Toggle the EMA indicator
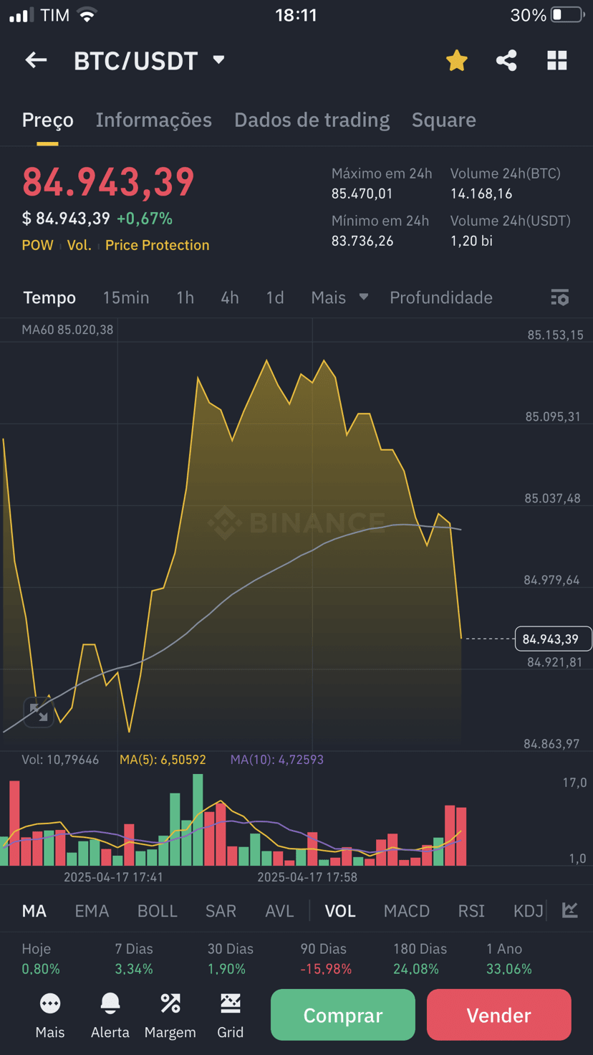 92,911
